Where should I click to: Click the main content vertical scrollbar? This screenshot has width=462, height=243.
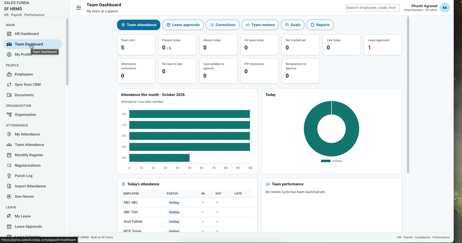(408, 95)
